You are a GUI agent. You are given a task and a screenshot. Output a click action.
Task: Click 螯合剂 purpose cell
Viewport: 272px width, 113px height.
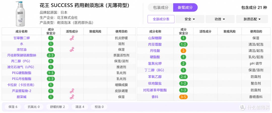(256, 83)
